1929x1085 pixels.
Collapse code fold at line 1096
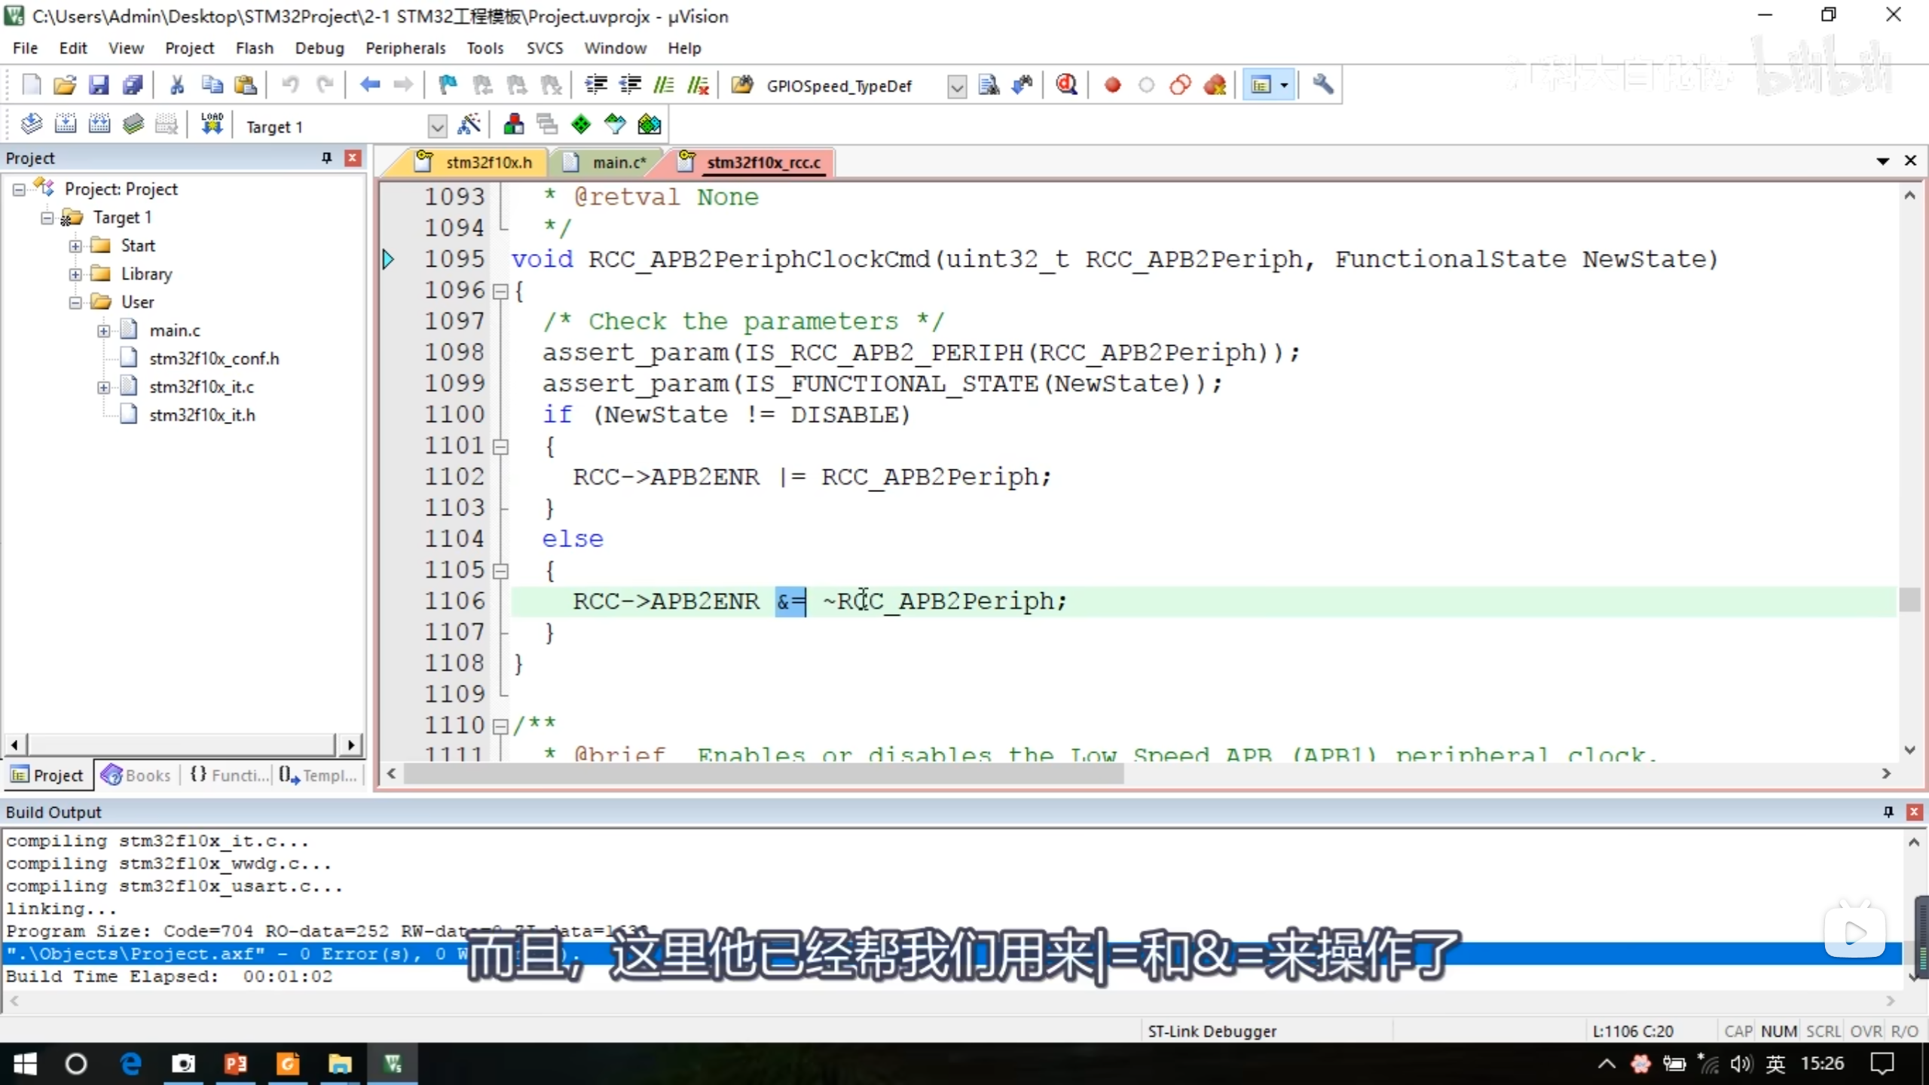(500, 292)
